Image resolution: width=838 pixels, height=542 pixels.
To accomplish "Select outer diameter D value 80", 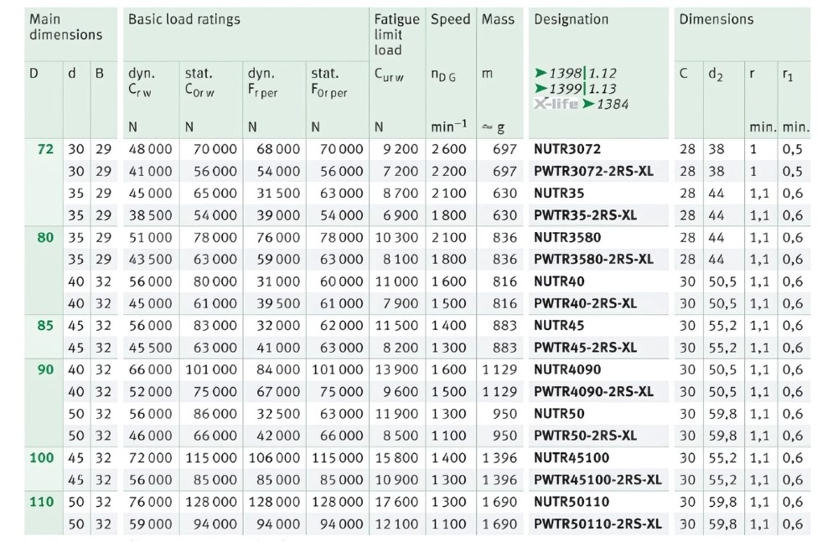I will [45, 237].
